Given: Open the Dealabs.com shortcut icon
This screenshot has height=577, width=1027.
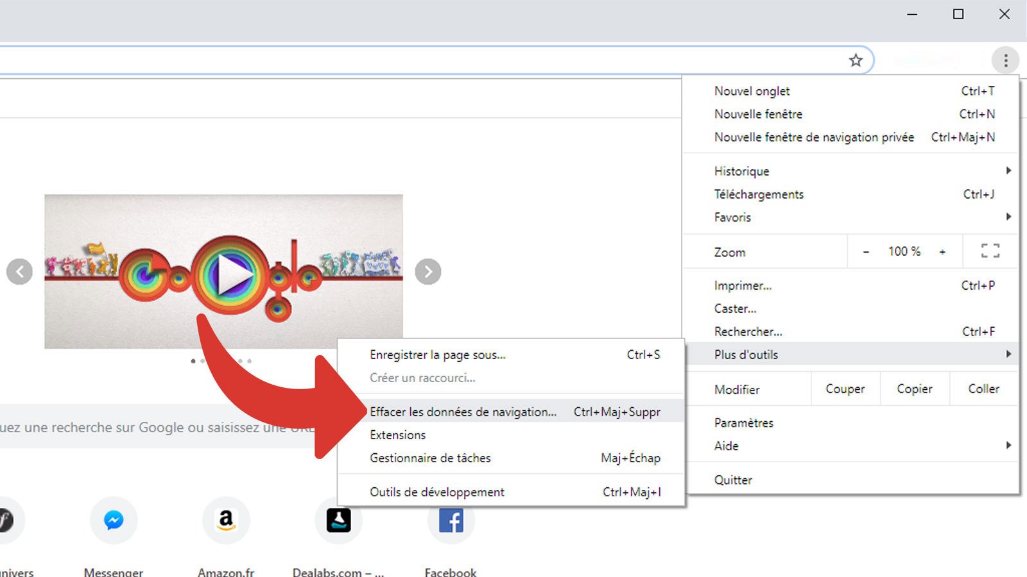Looking at the screenshot, I should point(338,521).
